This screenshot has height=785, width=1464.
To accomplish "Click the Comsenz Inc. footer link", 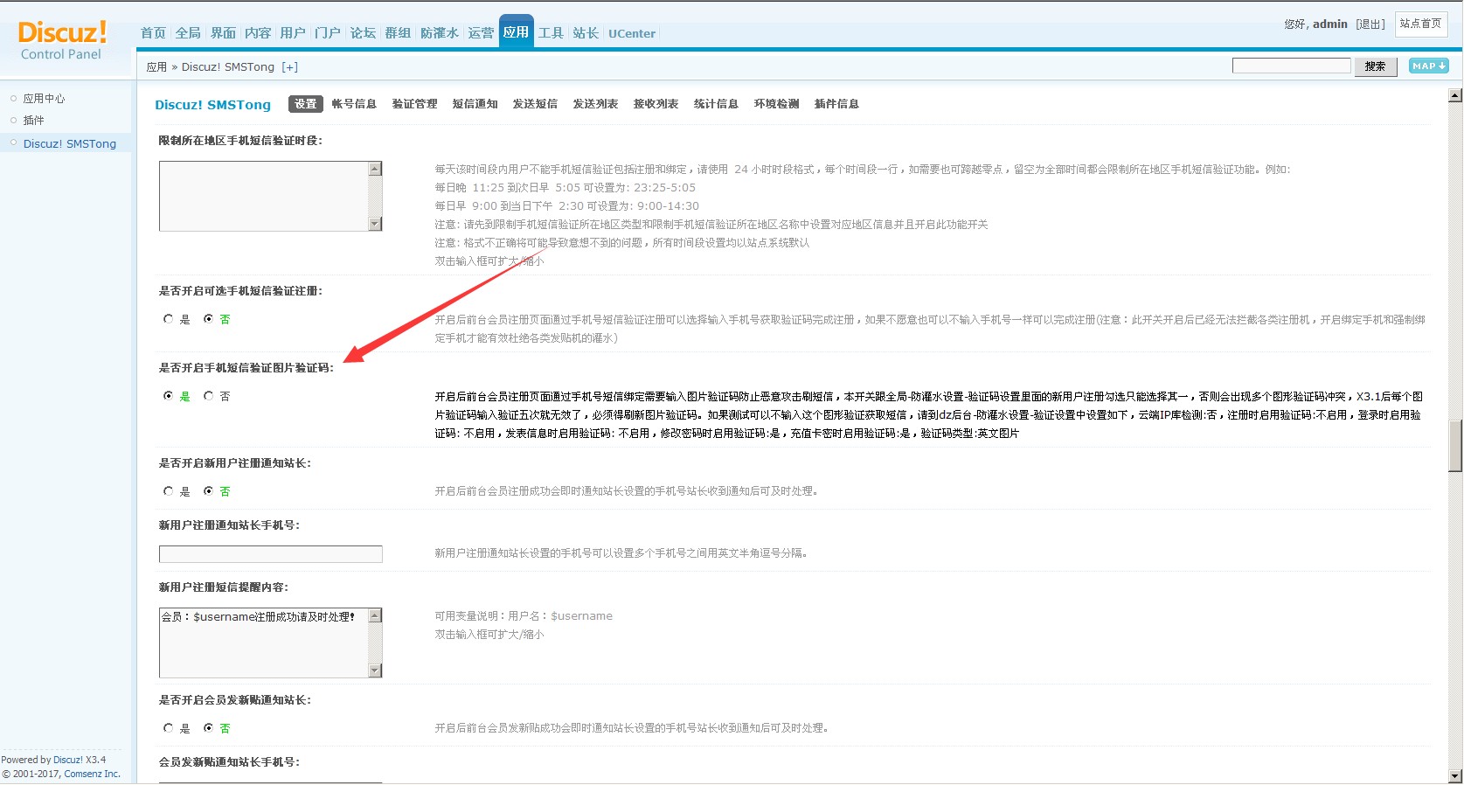I will (92, 774).
